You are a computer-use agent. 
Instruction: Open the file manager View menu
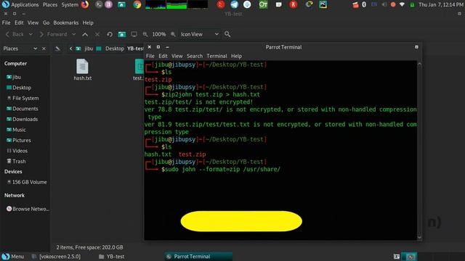click(x=33, y=22)
